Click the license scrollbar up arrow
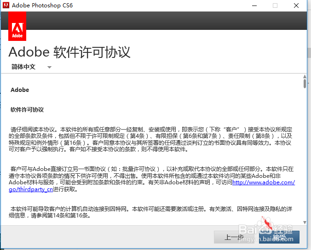The height and width of the screenshot is (250, 311). click(305, 76)
